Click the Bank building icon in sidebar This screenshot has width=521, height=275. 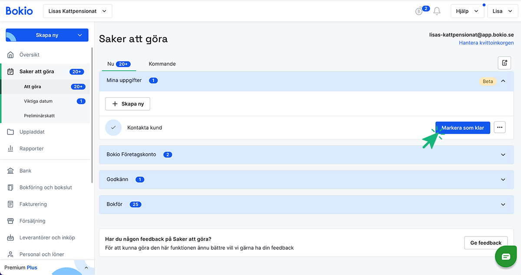pyautogui.click(x=10, y=171)
